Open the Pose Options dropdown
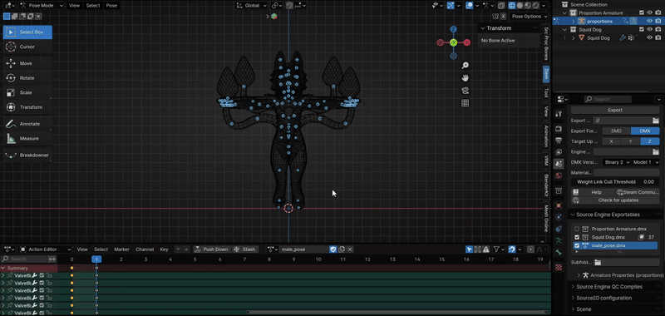This screenshot has width=665, height=316. pos(530,16)
